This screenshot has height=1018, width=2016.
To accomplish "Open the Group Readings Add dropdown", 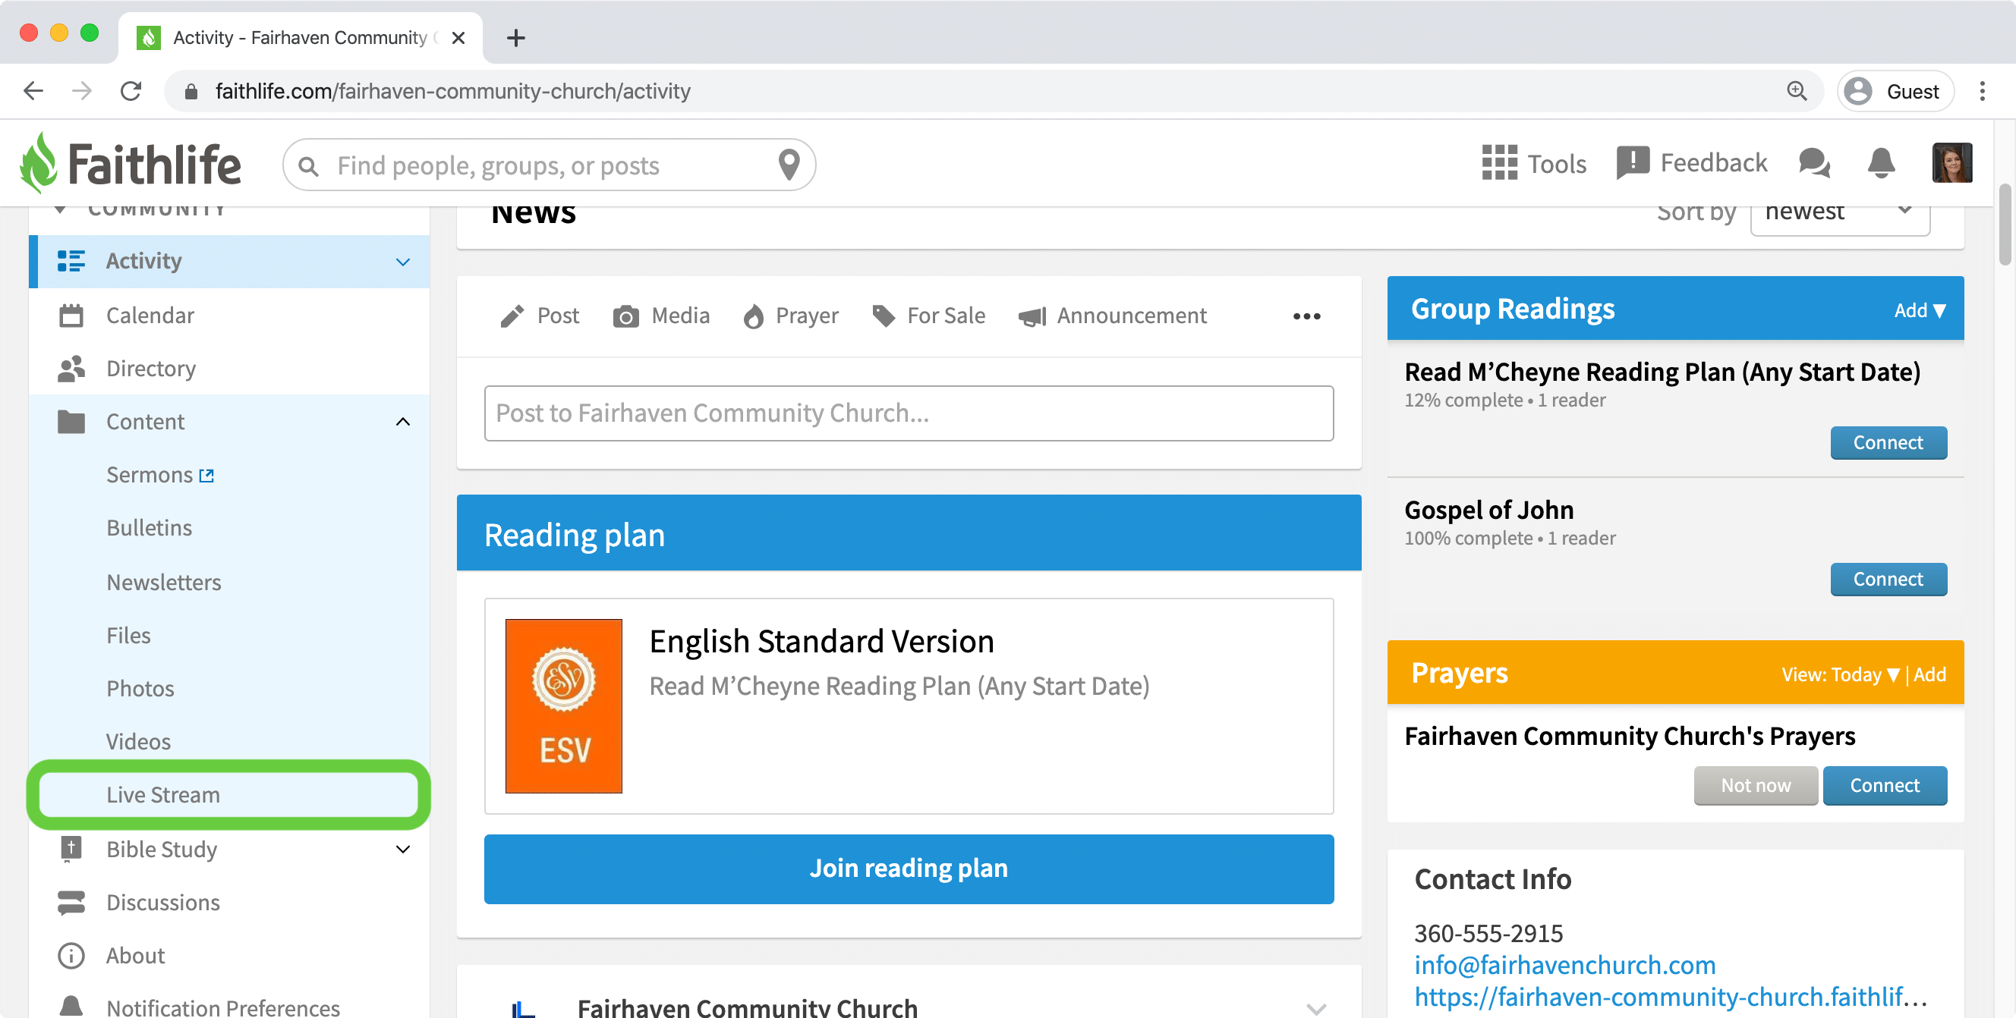I will point(1920,310).
